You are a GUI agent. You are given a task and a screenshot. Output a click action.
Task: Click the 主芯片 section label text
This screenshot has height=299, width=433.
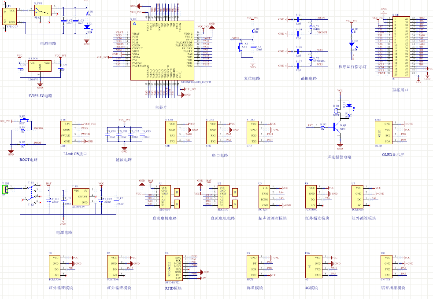coord(161,107)
